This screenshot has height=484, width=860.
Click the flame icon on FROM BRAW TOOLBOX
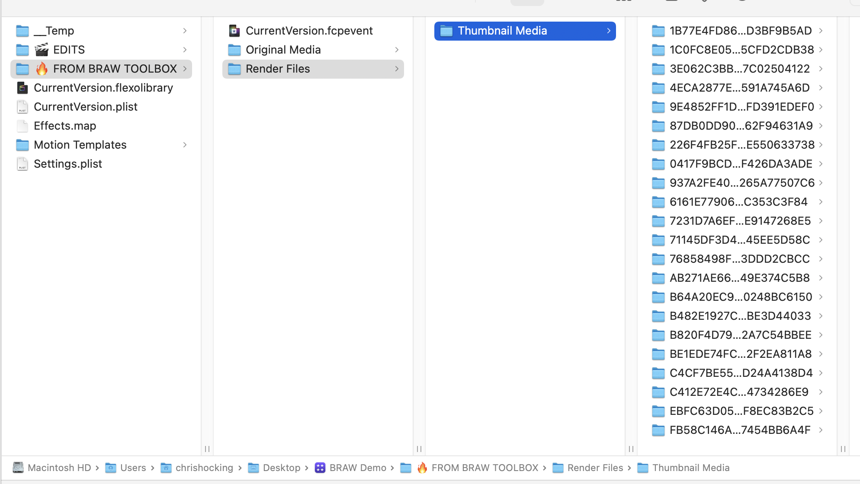(x=42, y=69)
